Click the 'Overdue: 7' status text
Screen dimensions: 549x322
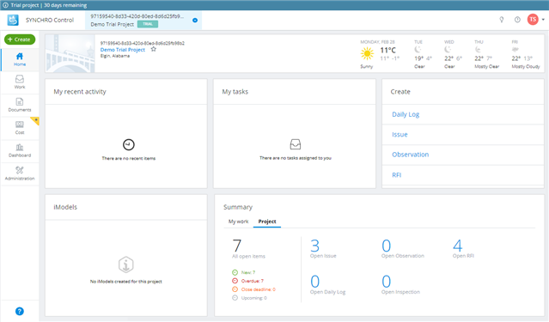coord(252,281)
